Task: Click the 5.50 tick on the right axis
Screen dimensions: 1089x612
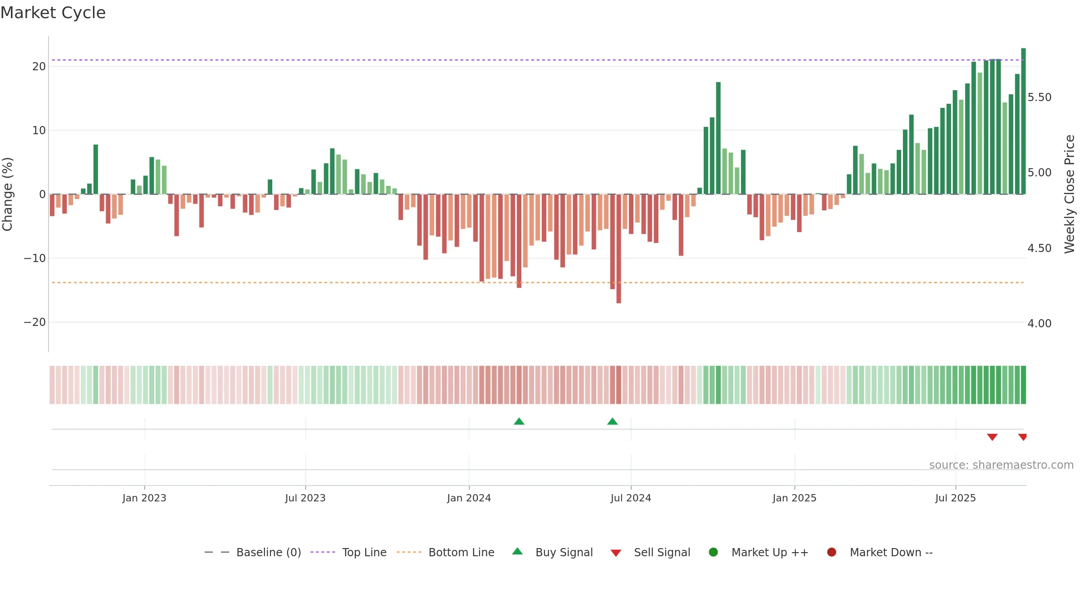Action: (1040, 97)
